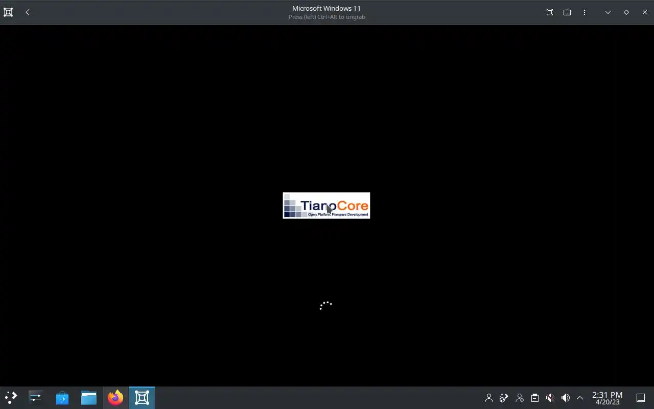654x409 pixels.
Task: Select the Boxes task in the taskbar
Action: click(x=142, y=397)
